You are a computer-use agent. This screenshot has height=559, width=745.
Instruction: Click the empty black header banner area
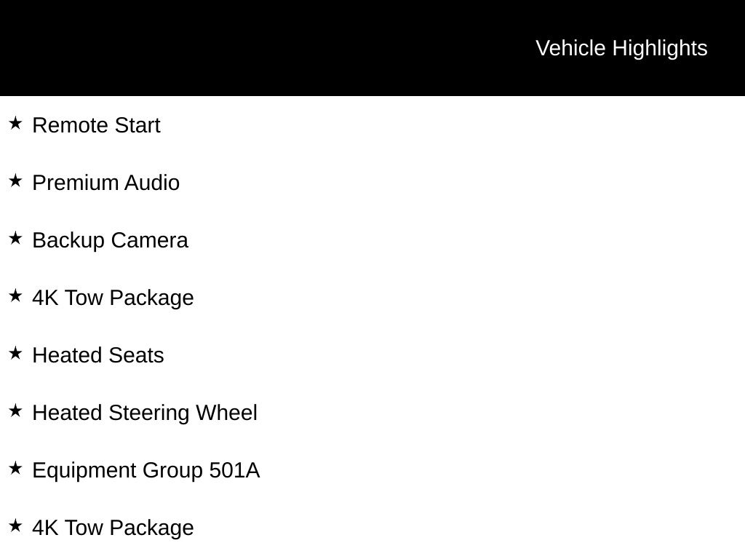click(x=255, y=48)
